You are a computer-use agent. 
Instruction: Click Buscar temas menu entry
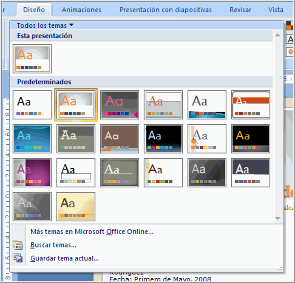point(53,245)
